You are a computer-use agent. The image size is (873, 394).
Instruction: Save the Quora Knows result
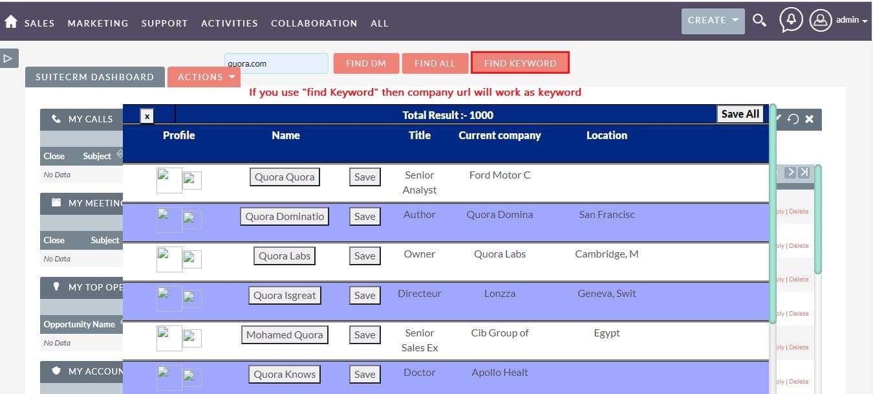click(365, 375)
